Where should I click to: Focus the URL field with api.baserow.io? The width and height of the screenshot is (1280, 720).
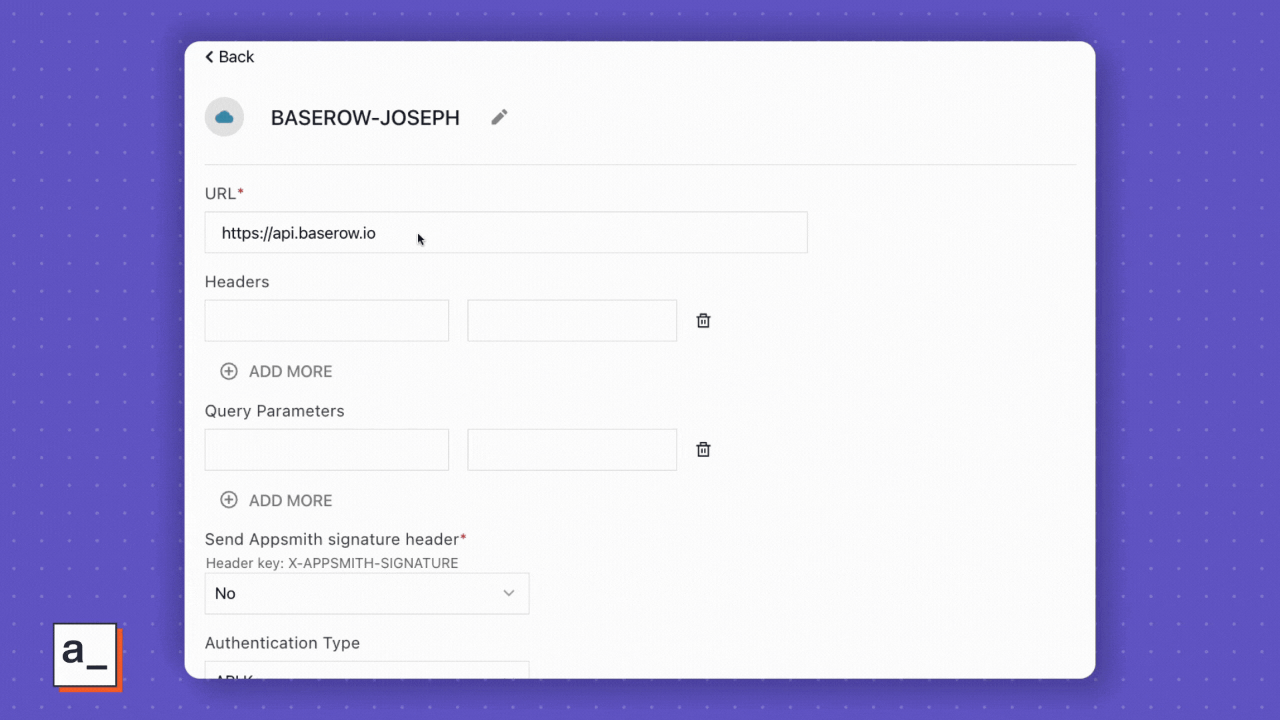coord(505,233)
